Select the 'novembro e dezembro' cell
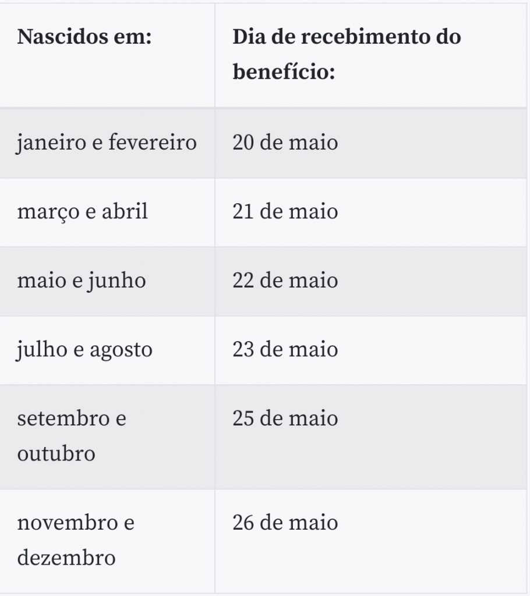This screenshot has width=530, height=596. [x=76, y=541]
